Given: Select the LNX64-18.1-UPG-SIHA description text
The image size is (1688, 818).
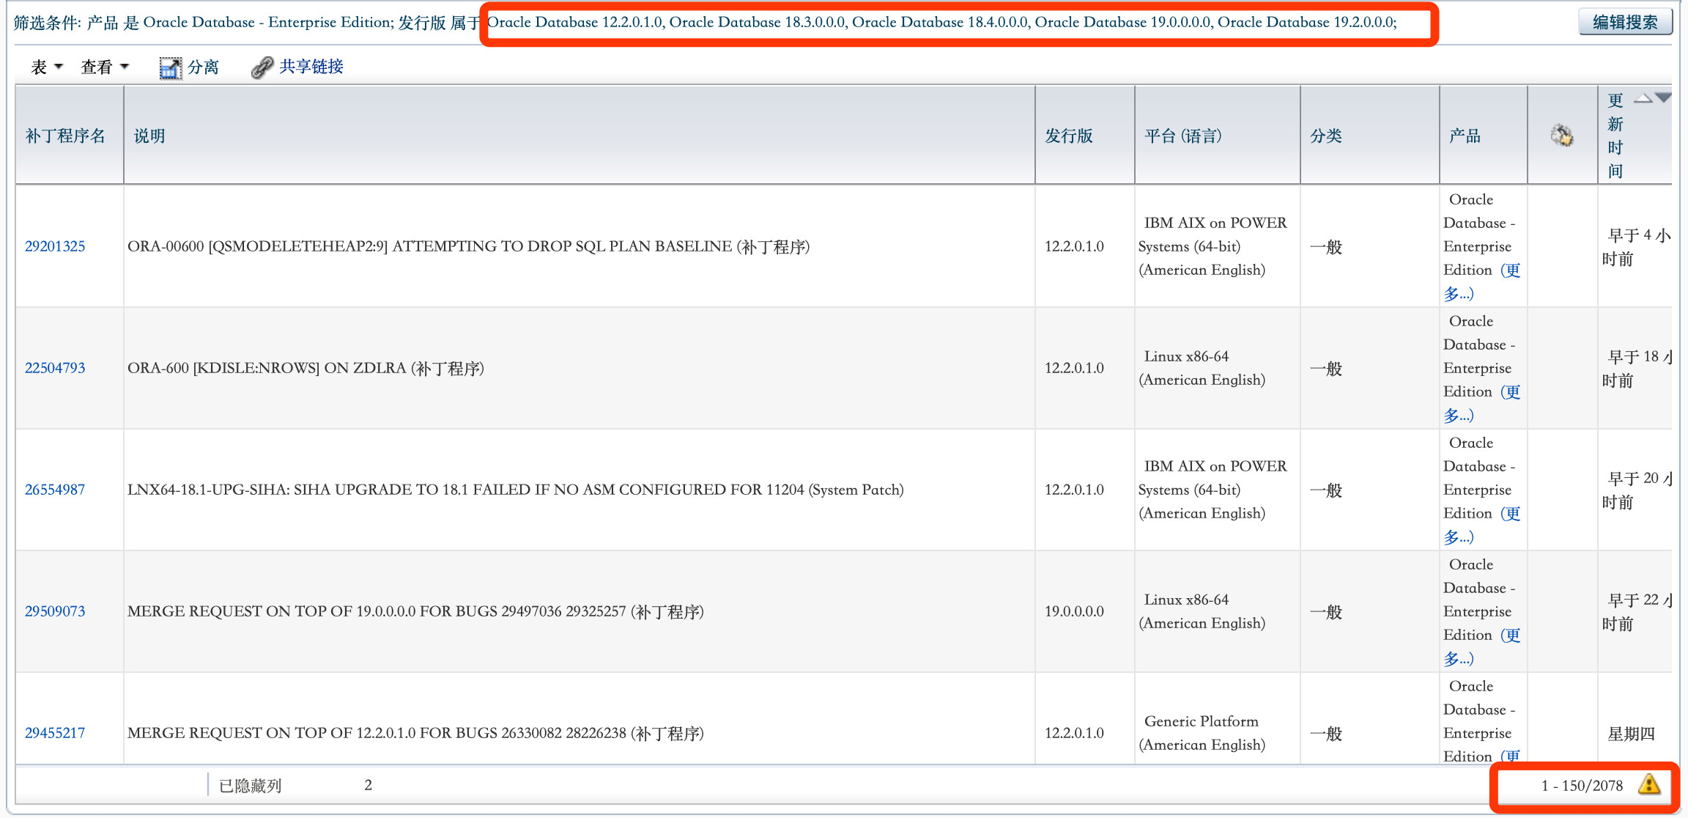Looking at the screenshot, I should click(516, 490).
